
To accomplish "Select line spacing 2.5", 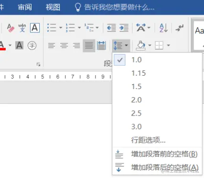I will [157, 113].
